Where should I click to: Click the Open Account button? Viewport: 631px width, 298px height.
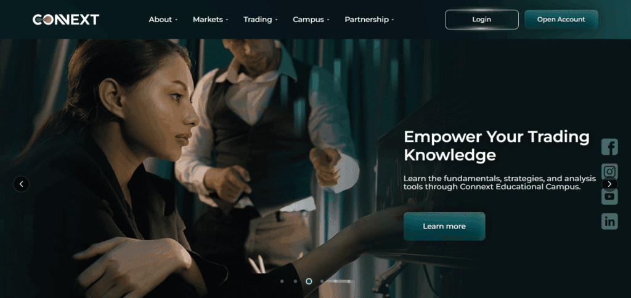[561, 19]
